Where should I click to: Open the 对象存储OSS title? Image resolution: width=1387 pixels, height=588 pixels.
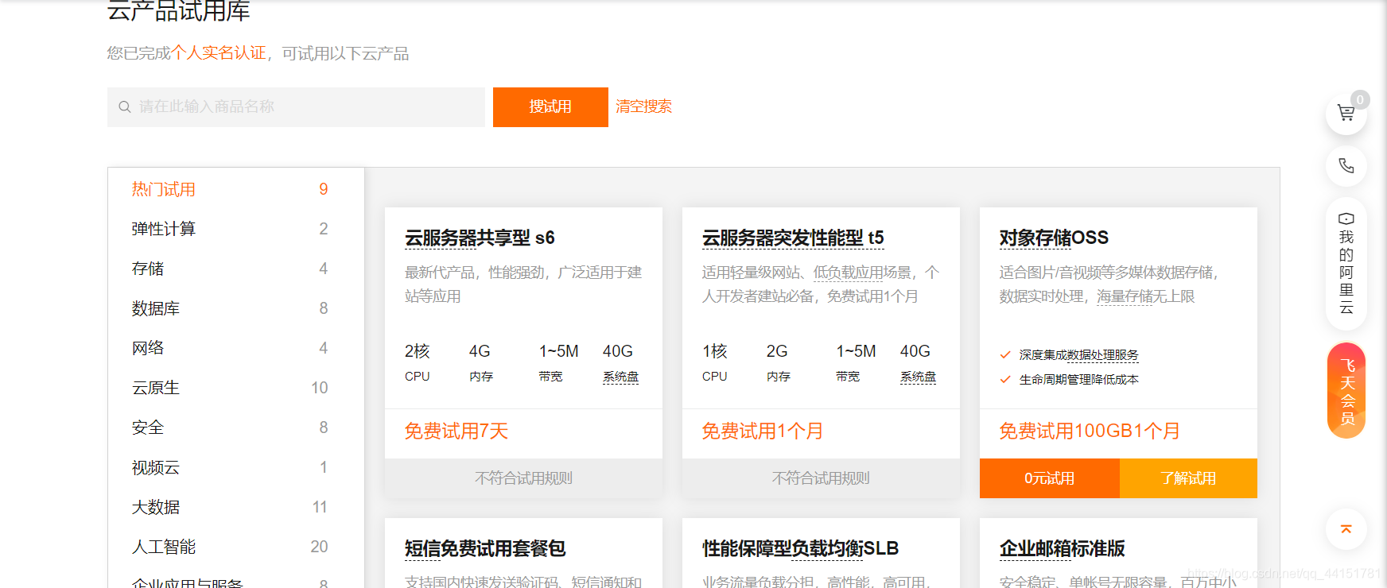click(1054, 238)
